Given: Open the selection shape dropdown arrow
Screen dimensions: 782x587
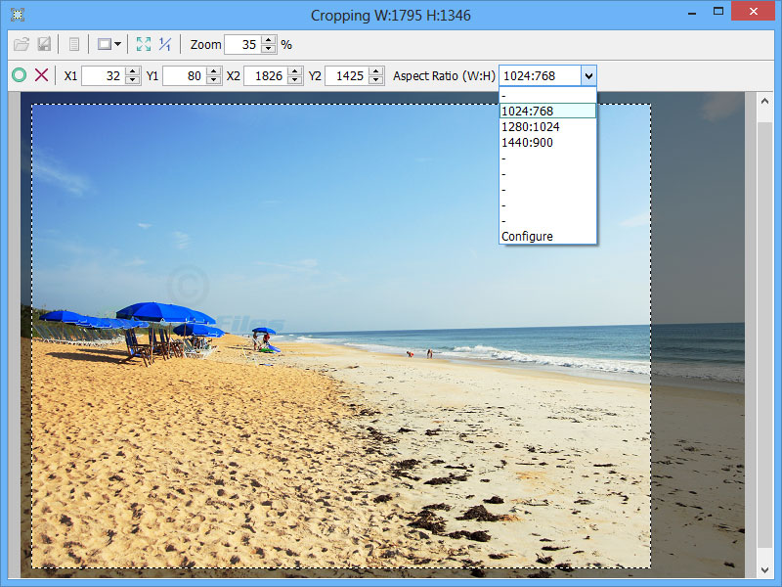Looking at the screenshot, I should coord(117,44).
